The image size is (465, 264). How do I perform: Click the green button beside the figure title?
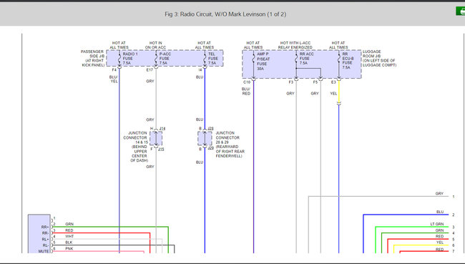461,11
